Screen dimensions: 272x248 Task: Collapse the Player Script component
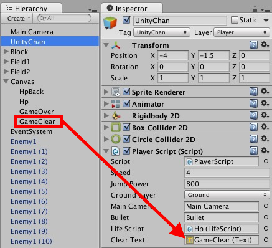[x=106, y=151]
